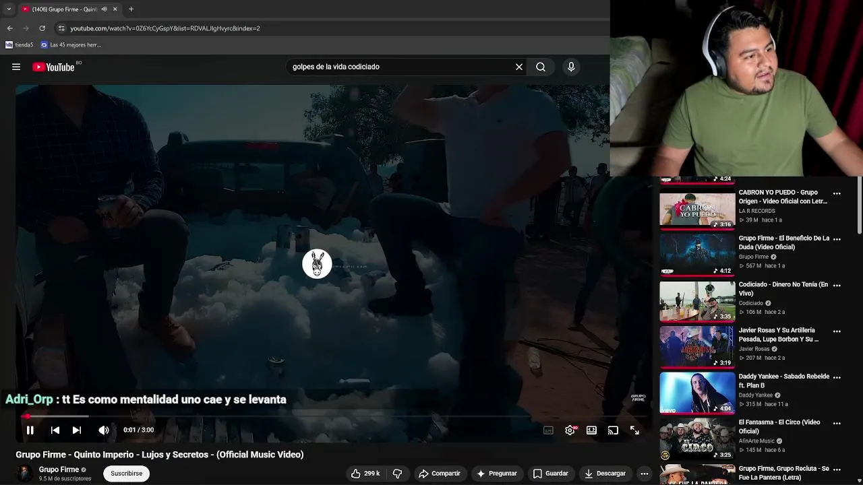The width and height of the screenshot is (863, 485).
Task: Click the LA R RECORDS channel name
Action: pyautogui.click(x=756, y=211)
